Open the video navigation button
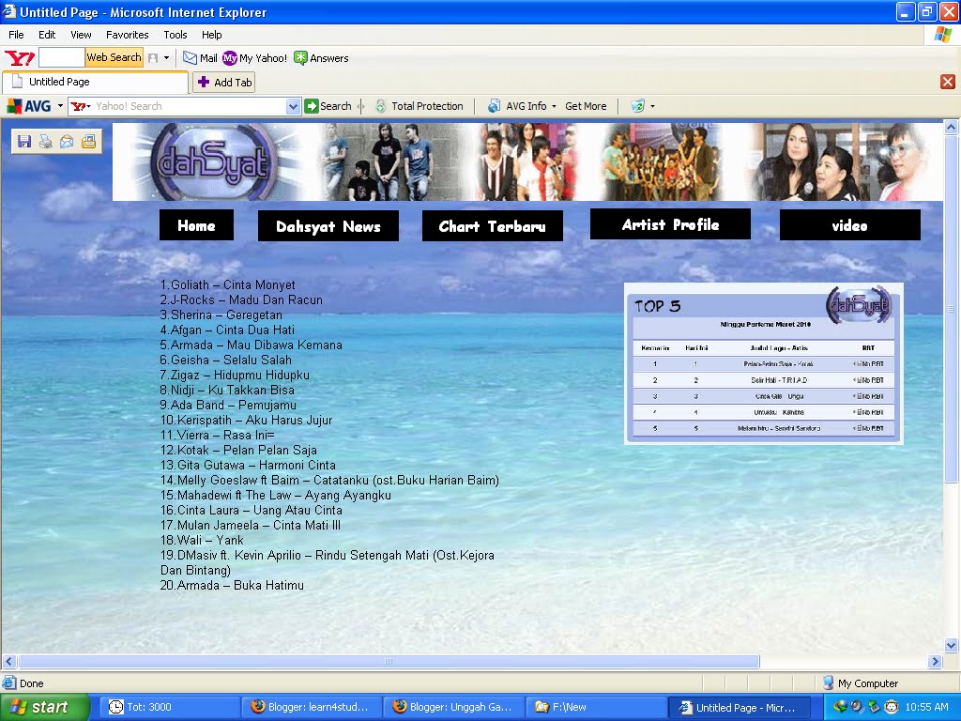 pyautogui.click(x=849, y=225)
